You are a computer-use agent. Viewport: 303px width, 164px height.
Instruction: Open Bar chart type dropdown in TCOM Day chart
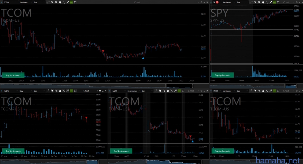[x=39, y=91]
